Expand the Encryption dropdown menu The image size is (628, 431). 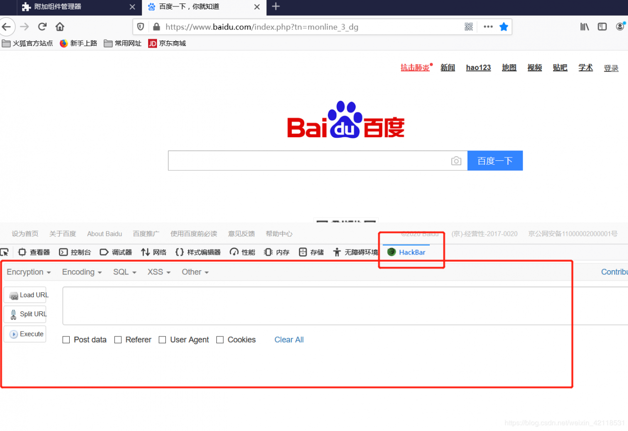28,272
